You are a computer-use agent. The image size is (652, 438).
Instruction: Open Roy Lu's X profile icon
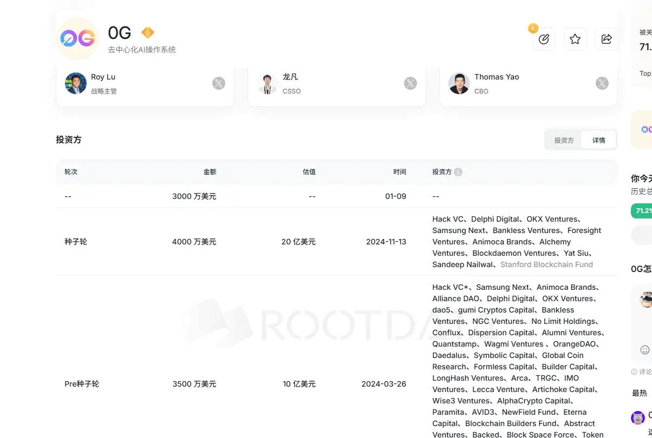tap(219, 83)
